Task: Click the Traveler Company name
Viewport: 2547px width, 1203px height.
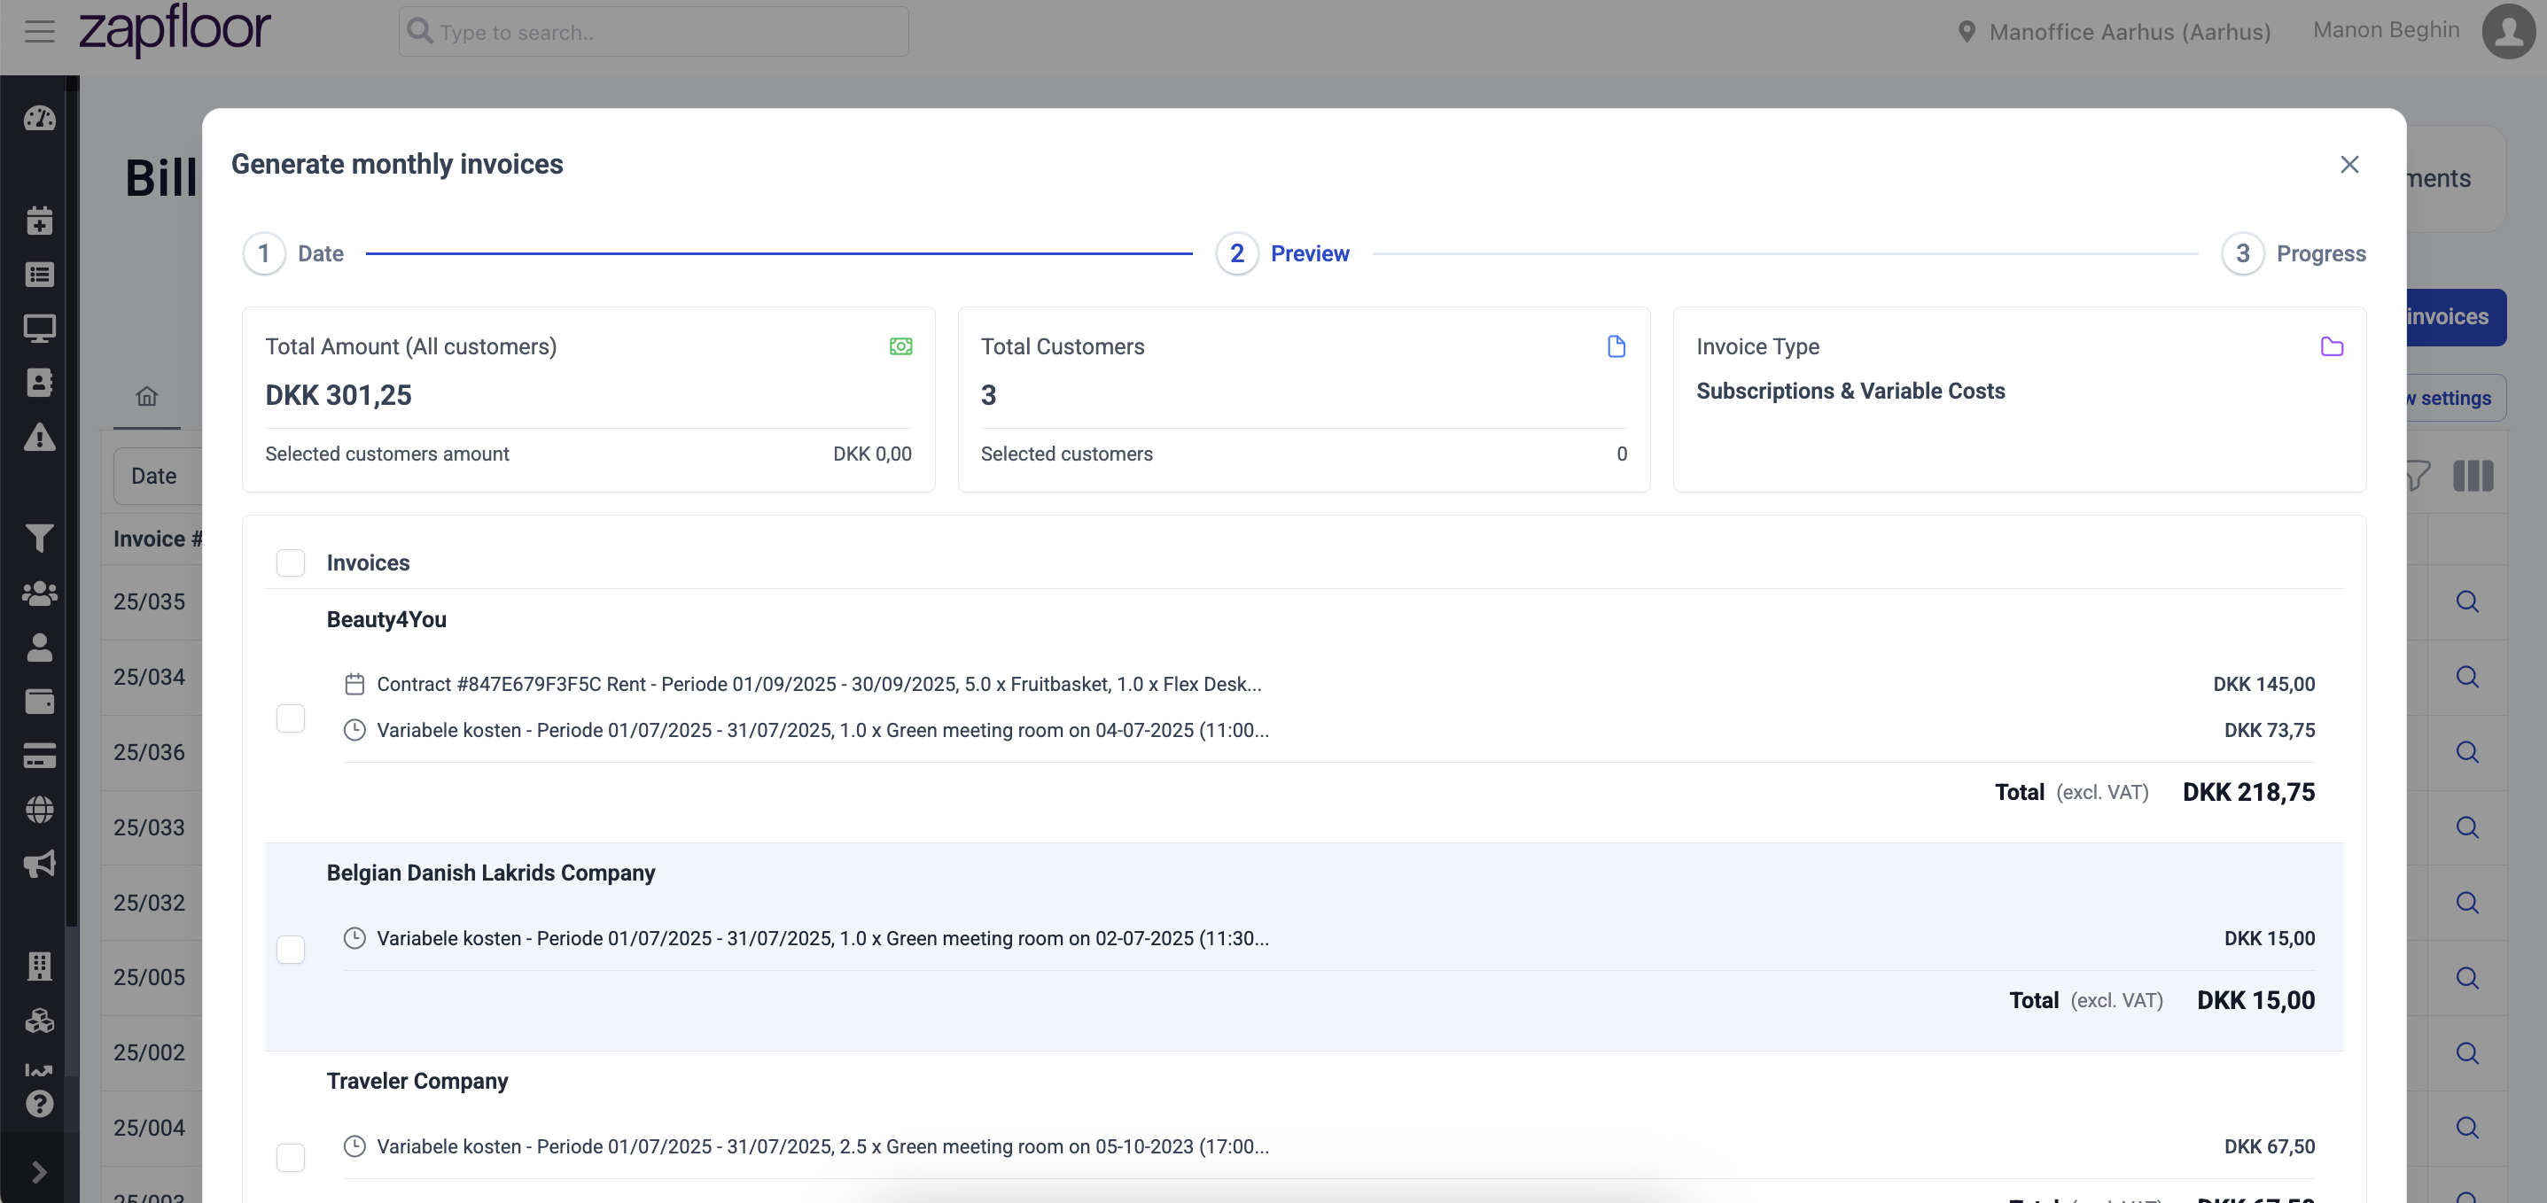Action: [417, 1081]
